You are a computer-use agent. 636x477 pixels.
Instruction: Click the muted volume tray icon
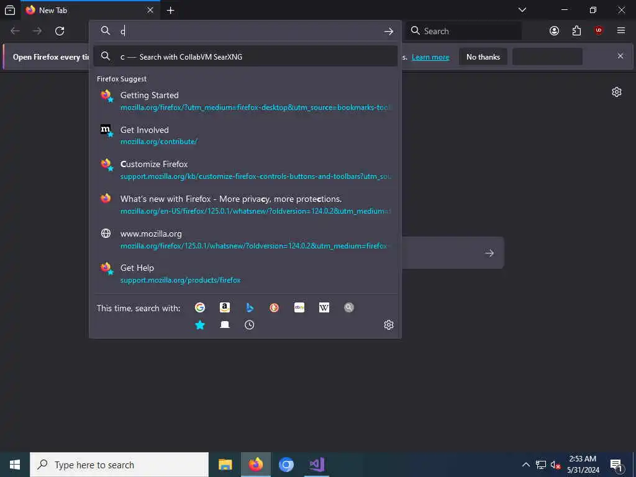[x=555, y=465]
